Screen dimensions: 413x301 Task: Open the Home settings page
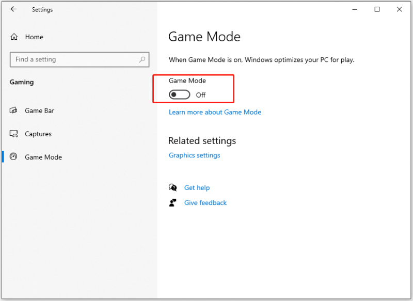click(x=34, y=37)
